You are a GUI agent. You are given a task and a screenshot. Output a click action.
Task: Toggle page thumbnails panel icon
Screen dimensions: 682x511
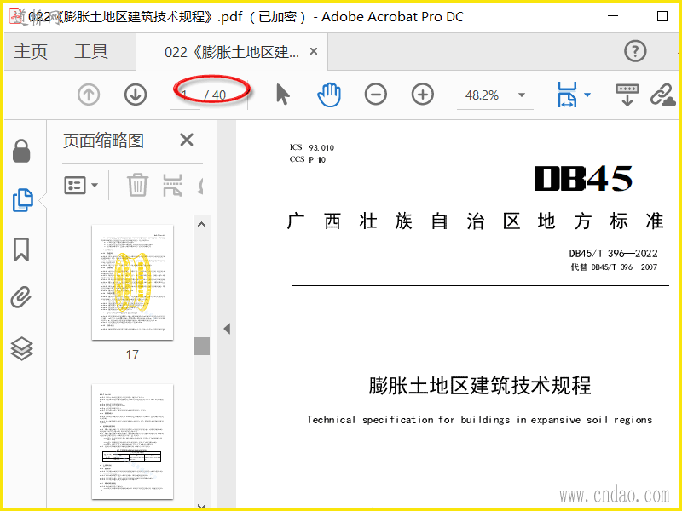coord(23,200)
